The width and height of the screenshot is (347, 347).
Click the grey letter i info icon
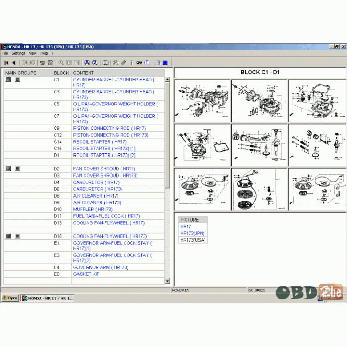[x=131, y=63]
